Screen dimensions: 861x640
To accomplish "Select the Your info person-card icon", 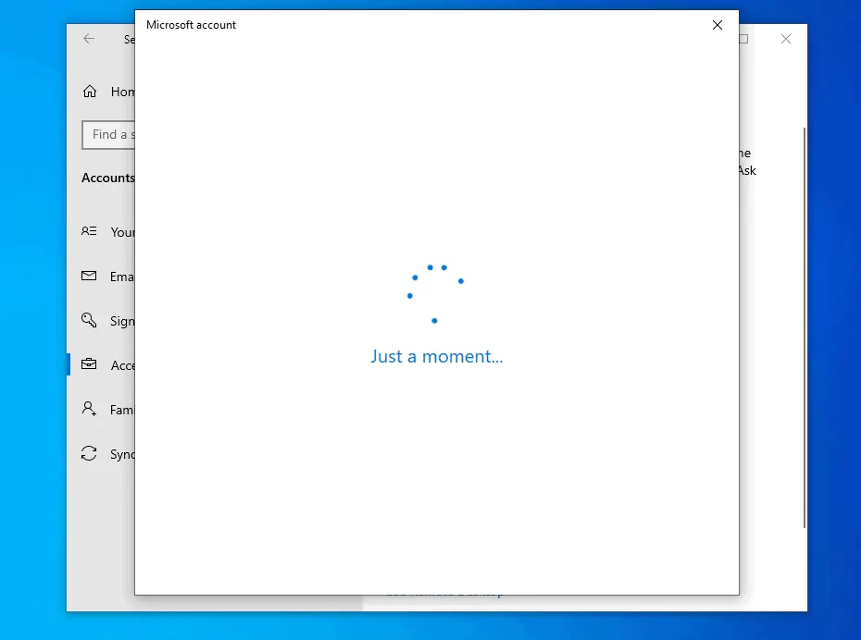I will [x=89, y=231].
